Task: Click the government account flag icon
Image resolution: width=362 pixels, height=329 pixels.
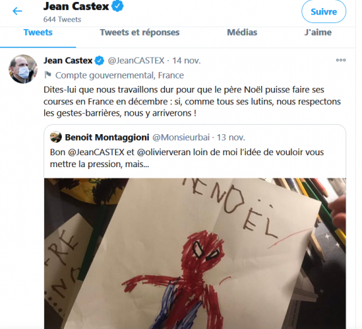Action: pyautogui.click(x=47, y=75)
